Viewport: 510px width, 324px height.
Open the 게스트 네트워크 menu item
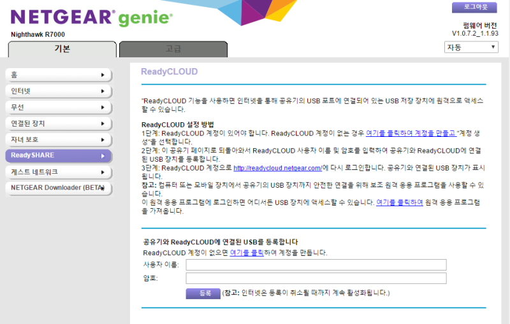59,173
